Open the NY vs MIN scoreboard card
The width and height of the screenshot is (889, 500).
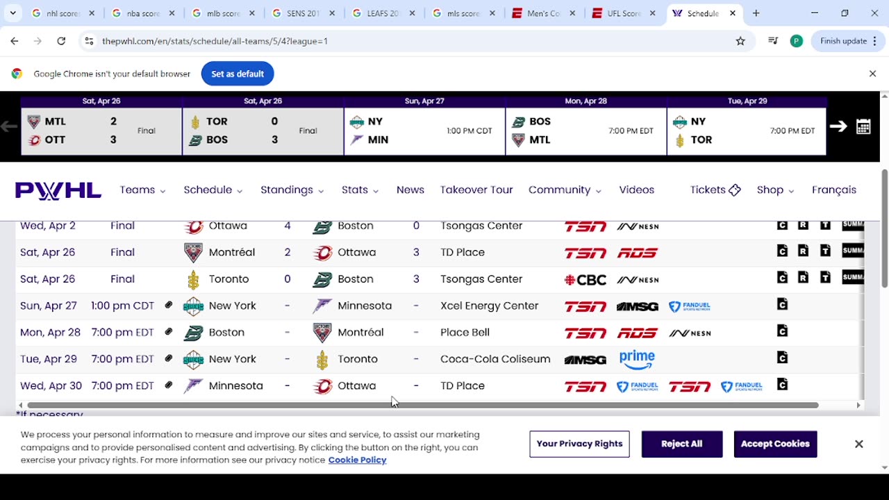424,131
